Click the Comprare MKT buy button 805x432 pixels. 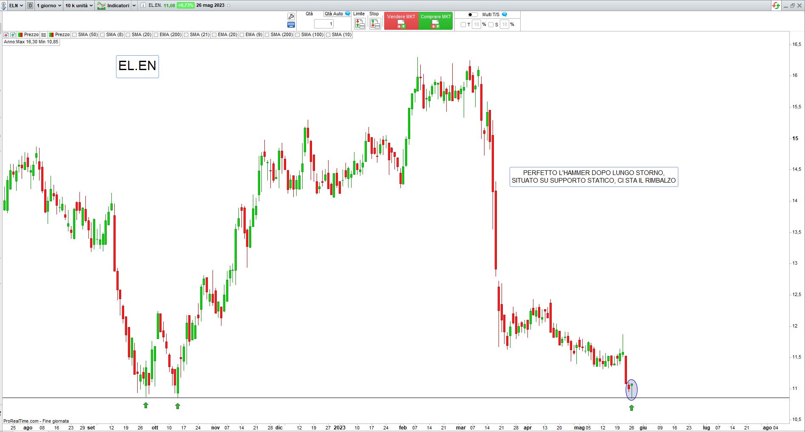click(436, 21)
